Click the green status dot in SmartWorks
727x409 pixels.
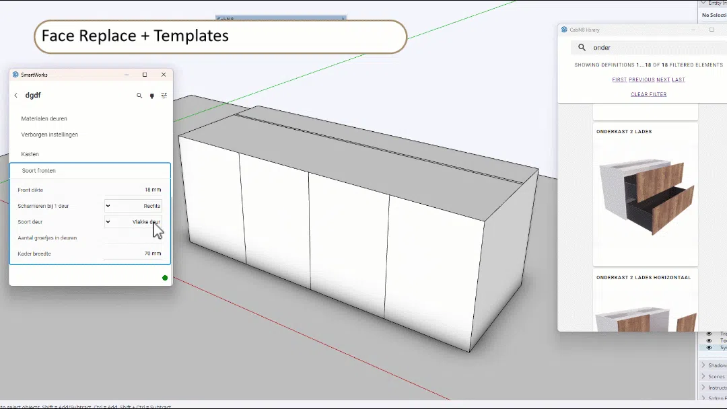[x=165, y=278]
